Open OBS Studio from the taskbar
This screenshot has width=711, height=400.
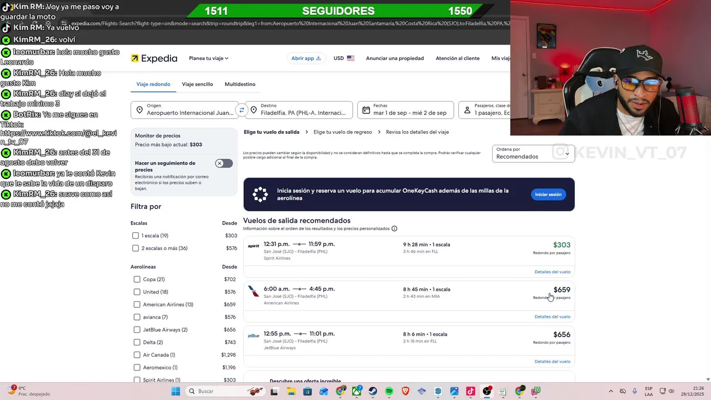(x=487, y=391)
